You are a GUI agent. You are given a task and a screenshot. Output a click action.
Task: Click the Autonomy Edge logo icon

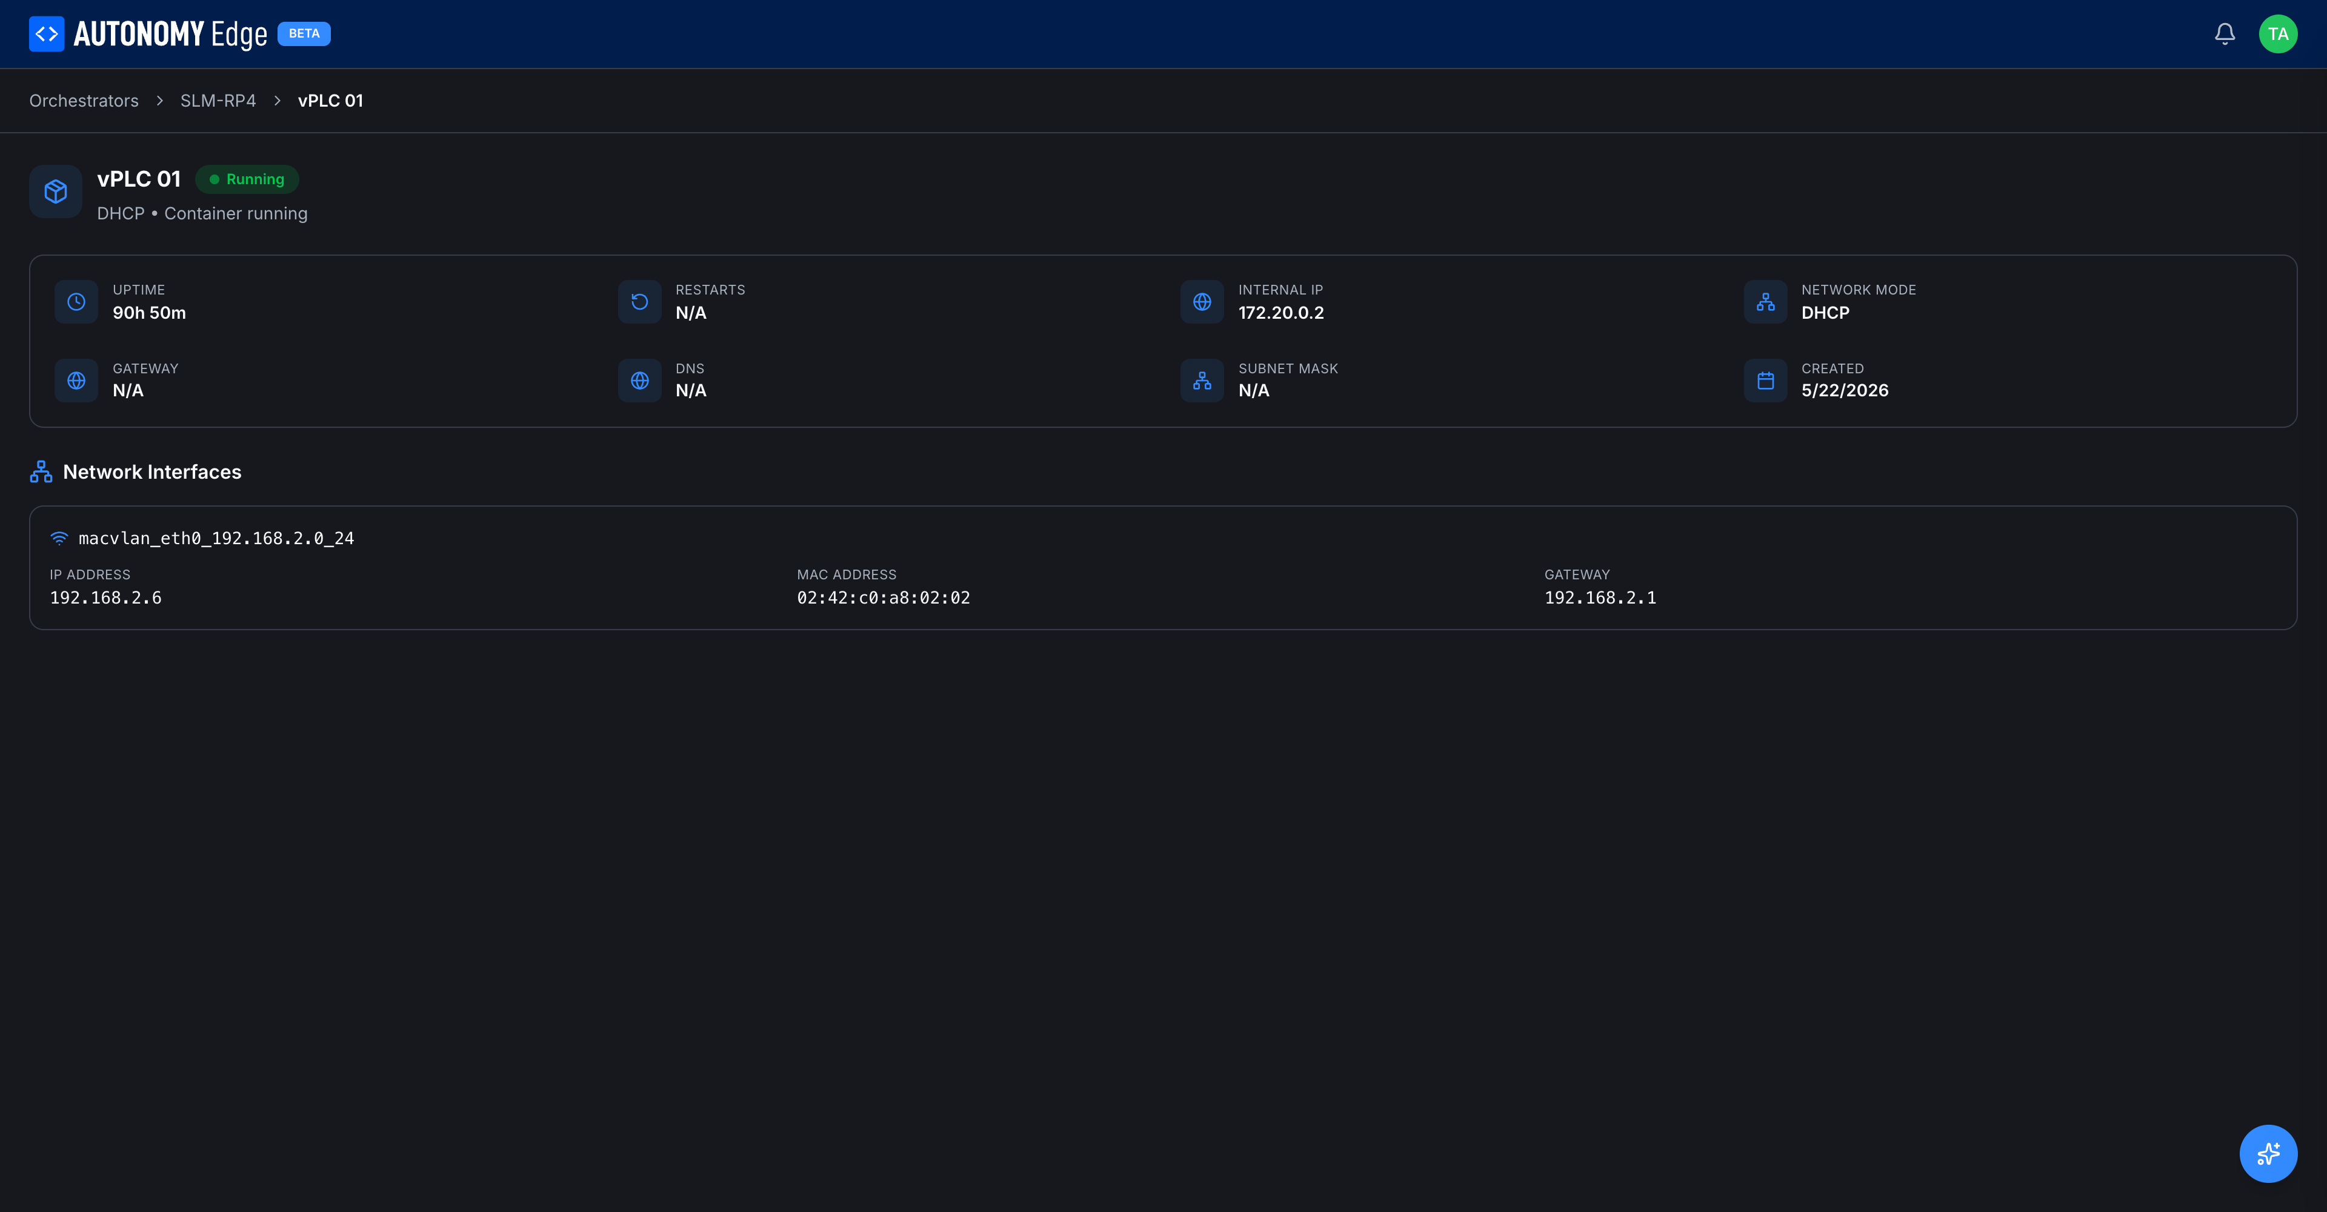click(47, 35)
